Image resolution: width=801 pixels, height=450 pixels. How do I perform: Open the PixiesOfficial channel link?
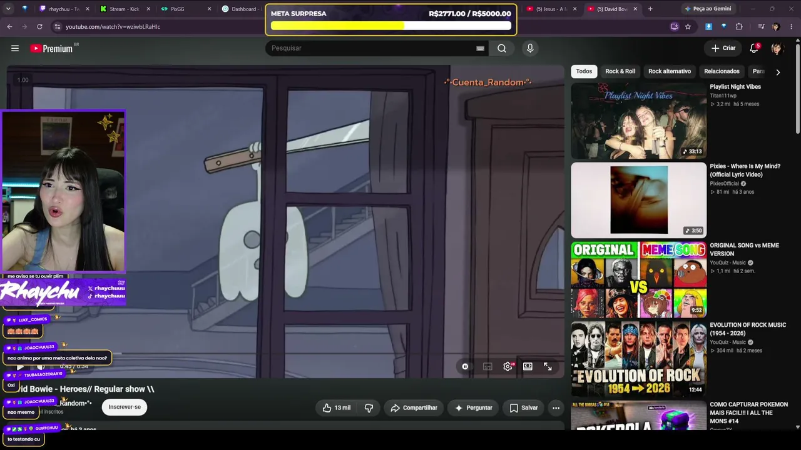pos(724,184)
